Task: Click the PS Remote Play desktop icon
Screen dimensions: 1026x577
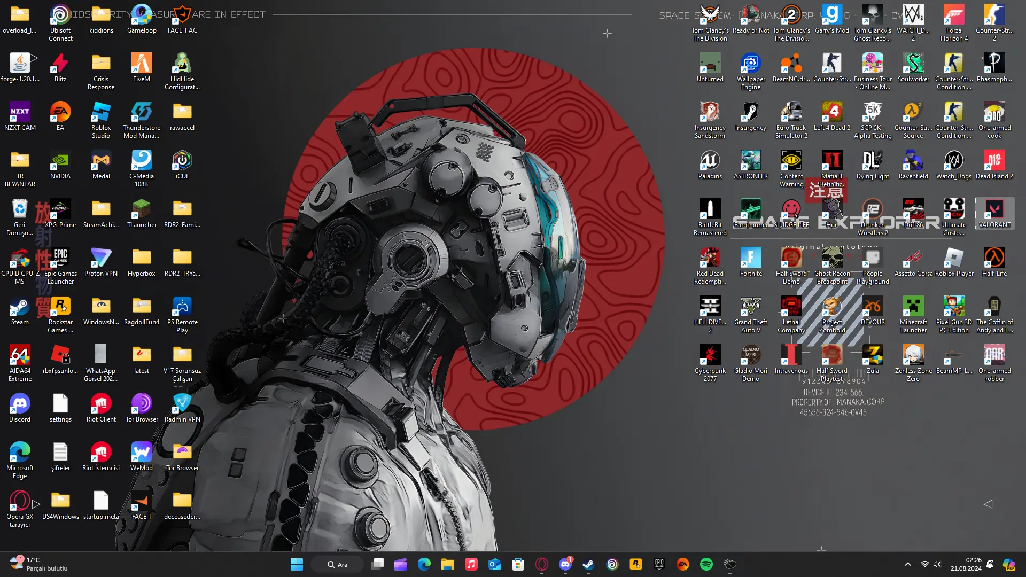Action: coord(182,314)
